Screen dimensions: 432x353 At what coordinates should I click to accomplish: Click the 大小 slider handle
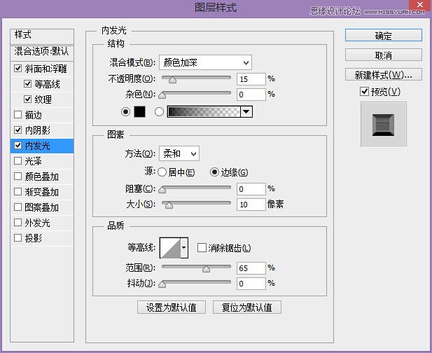click(169, 205)
